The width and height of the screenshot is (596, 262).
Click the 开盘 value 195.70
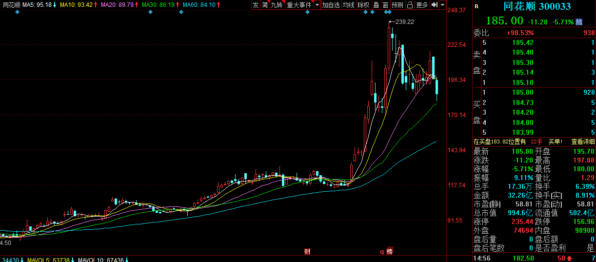(x=584, y=151)
